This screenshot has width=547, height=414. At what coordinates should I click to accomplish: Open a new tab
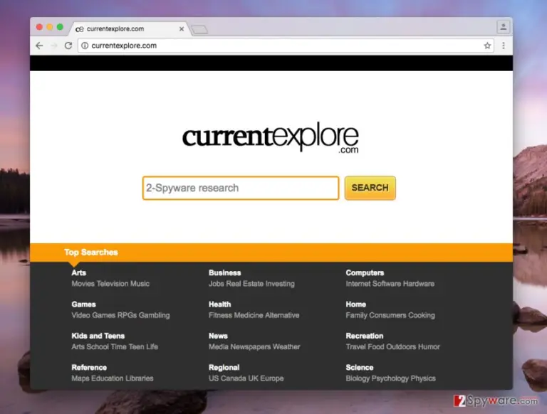pyautogui.click(x=199, y=30)
